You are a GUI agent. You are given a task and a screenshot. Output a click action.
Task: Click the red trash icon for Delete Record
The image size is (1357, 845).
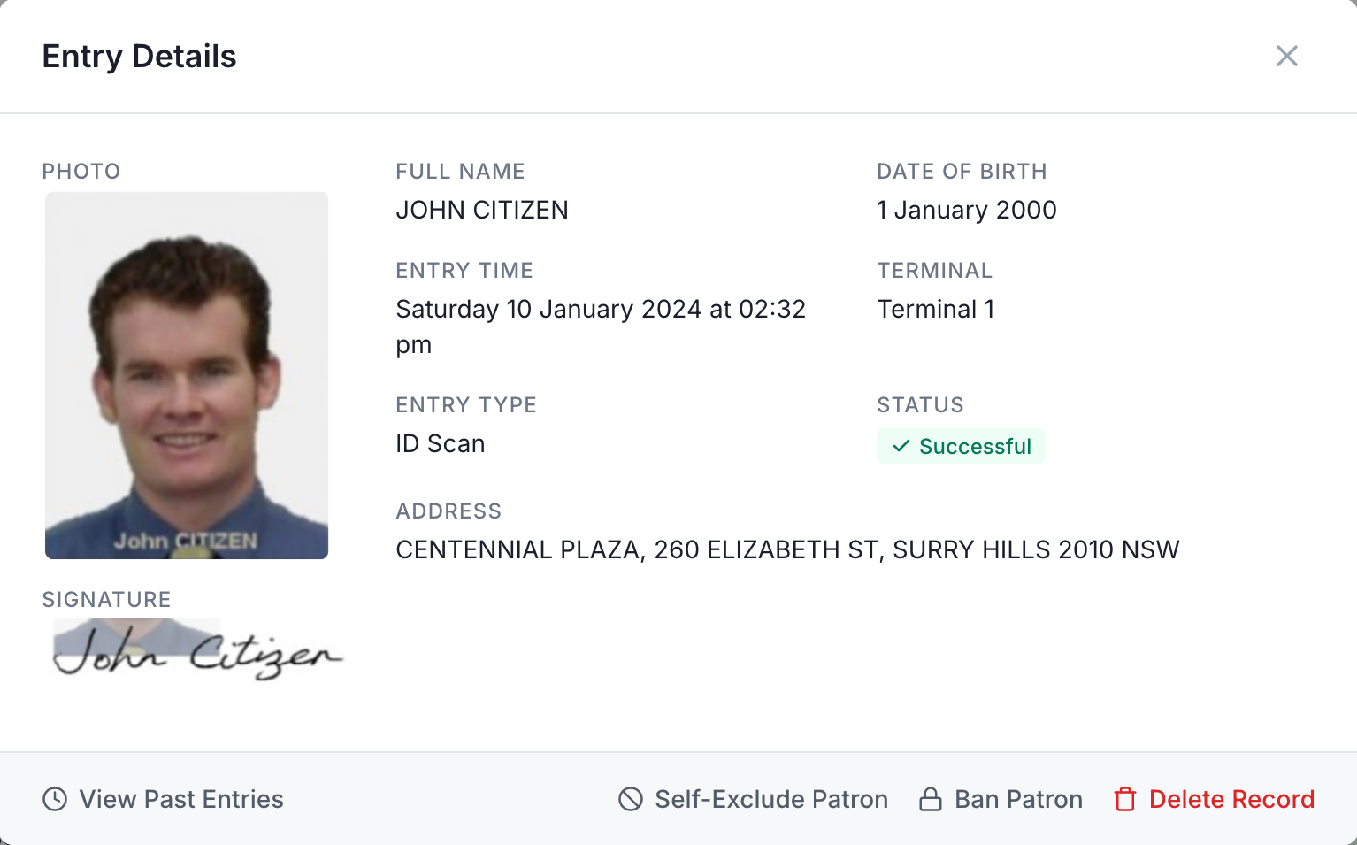pyautogui.click(x=1126, y=798)
